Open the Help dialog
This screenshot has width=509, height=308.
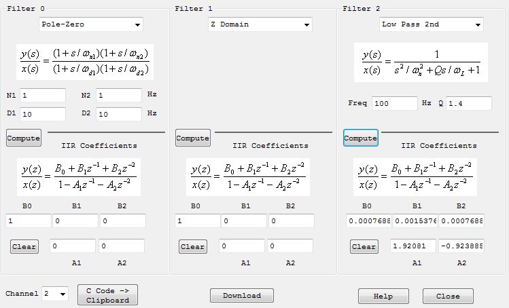click(x=384, y=296)
